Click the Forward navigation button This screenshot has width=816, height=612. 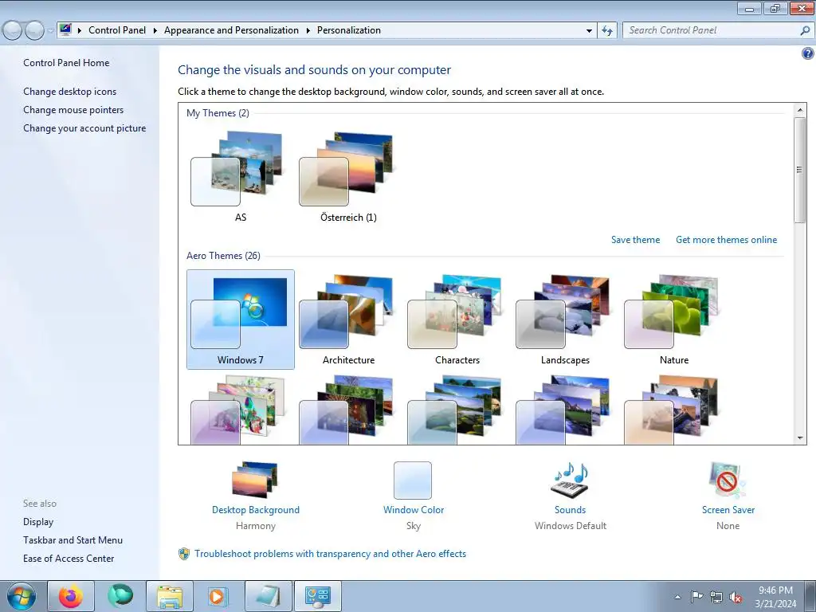34,31
